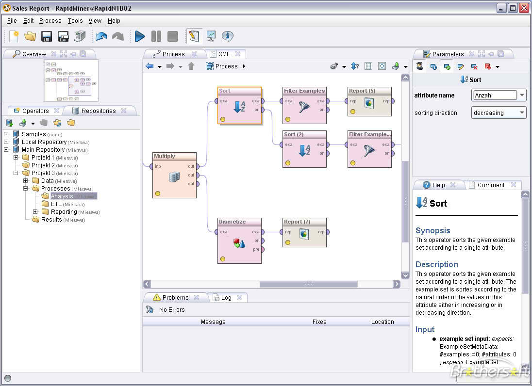
Task: Run the process with the Play button
Action: point(139,36)
